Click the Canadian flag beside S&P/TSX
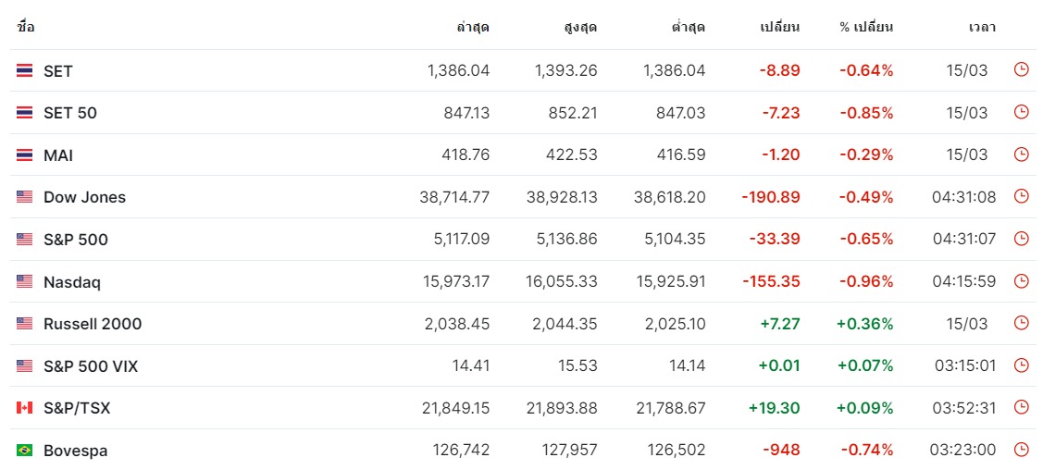This screenshot has height=470, width=1043. [25, 407]
